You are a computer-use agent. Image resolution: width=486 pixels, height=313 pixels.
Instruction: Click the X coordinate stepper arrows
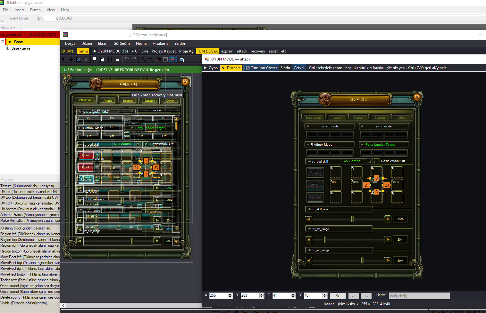pyautogui.click(x=230, y=296)
